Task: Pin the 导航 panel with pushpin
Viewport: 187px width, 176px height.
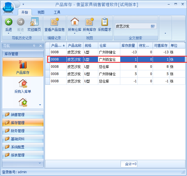Action: point(34,46)
